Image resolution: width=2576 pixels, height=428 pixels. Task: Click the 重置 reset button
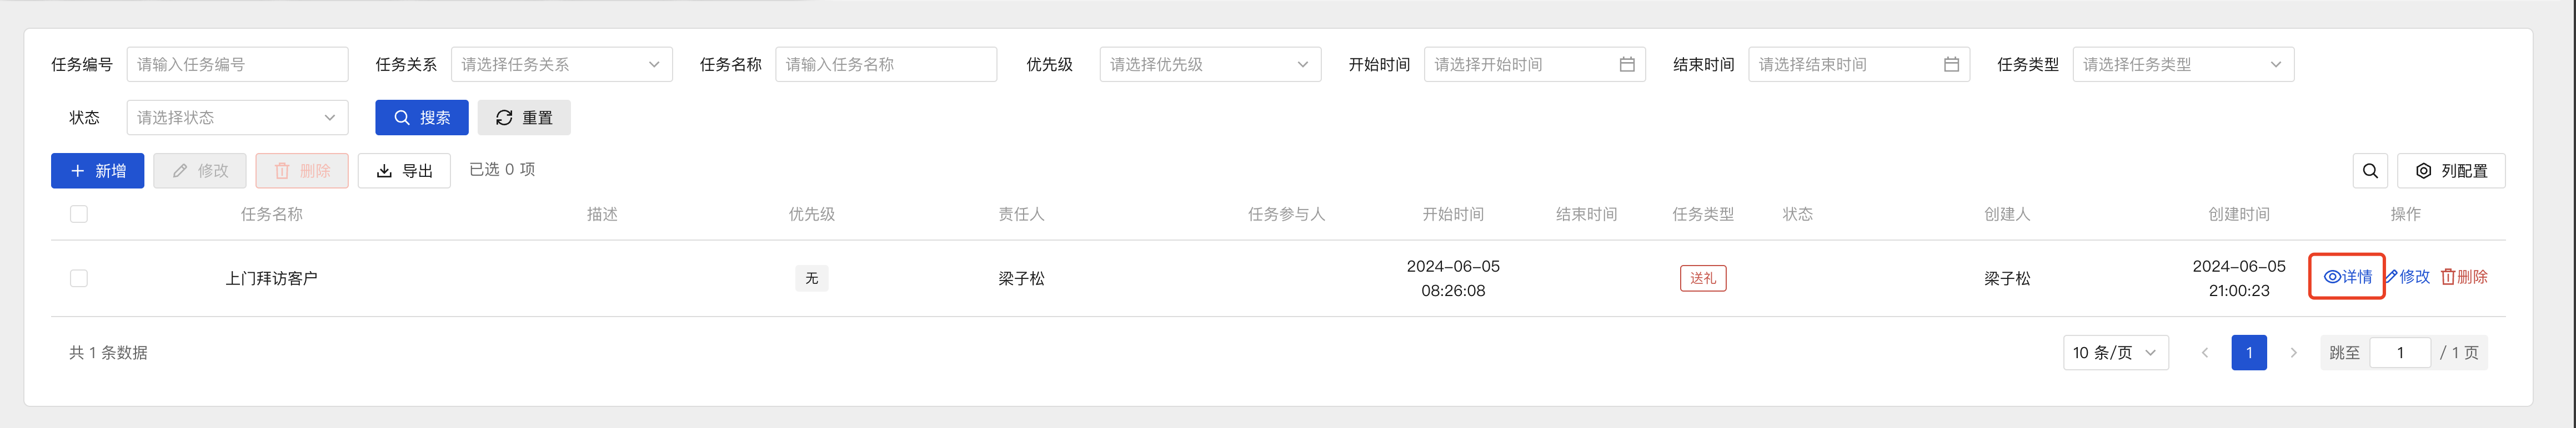[x=524, y=118]
